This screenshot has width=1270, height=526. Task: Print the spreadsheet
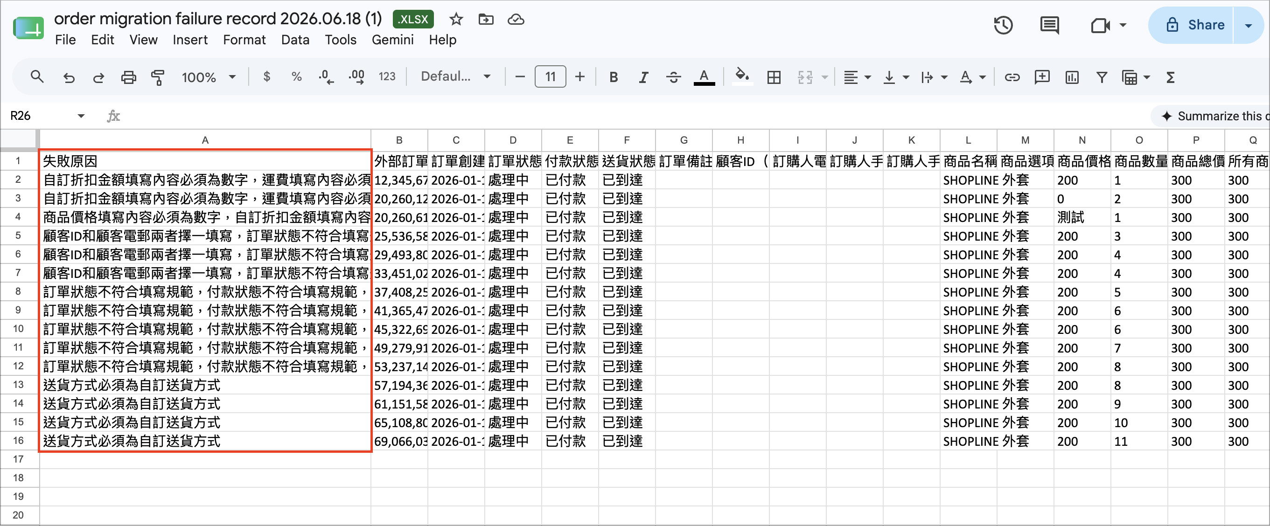tap(128, 77)
